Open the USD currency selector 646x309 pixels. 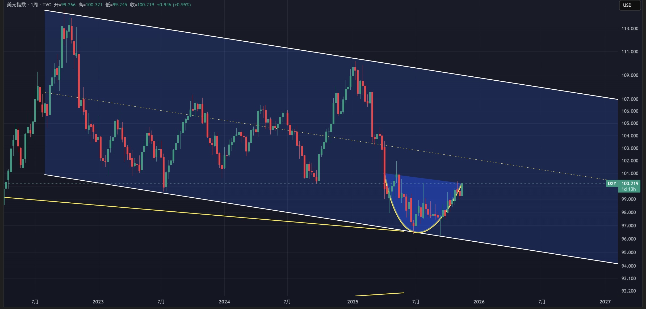[629, 5]
